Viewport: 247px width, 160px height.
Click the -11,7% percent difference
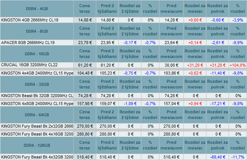tap(238, 157)
